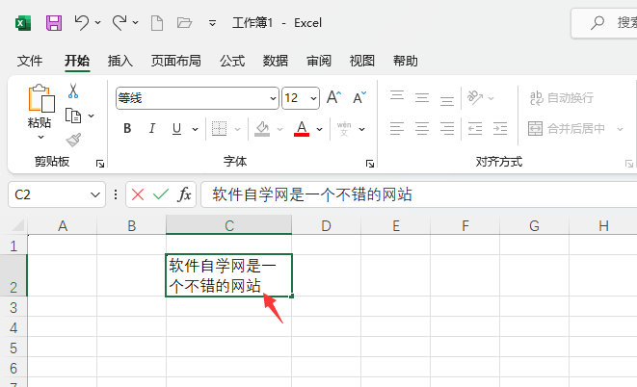
Task: Switch to the 公式 ribbon tab
Action: 232,61
